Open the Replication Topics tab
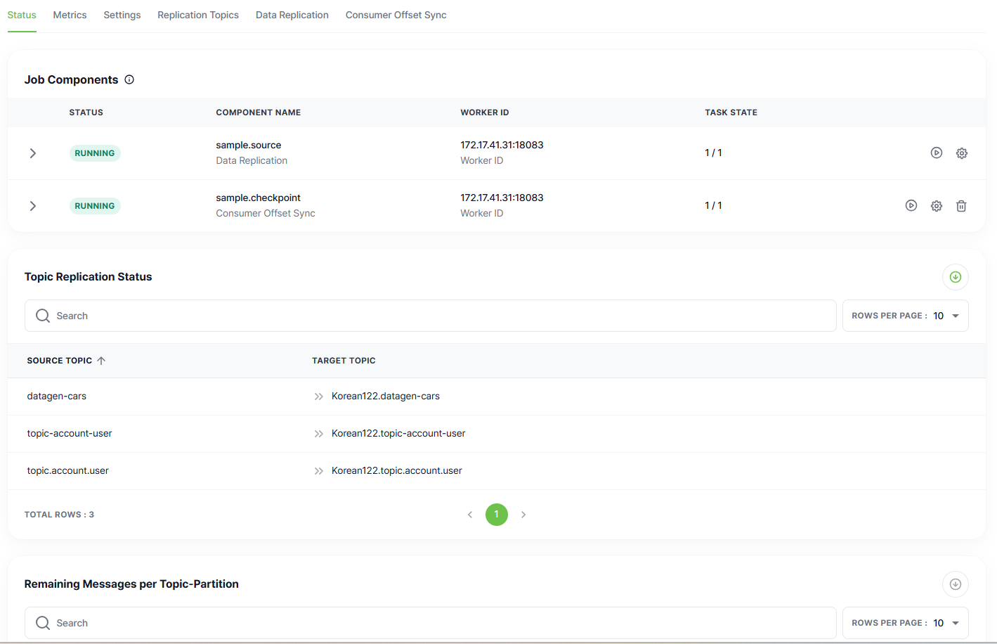 198,15
